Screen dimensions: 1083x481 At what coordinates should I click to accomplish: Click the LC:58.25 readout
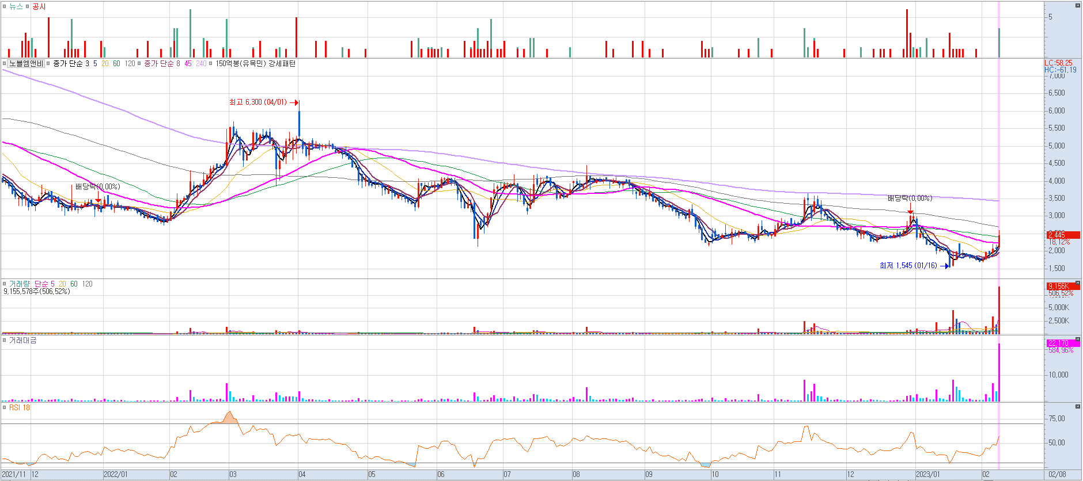(1059, 63)
